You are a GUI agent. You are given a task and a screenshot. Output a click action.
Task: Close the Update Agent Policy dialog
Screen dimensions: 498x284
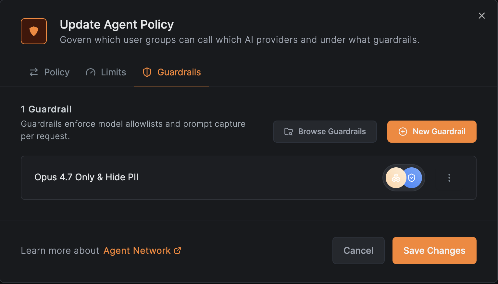pos(482,16)
